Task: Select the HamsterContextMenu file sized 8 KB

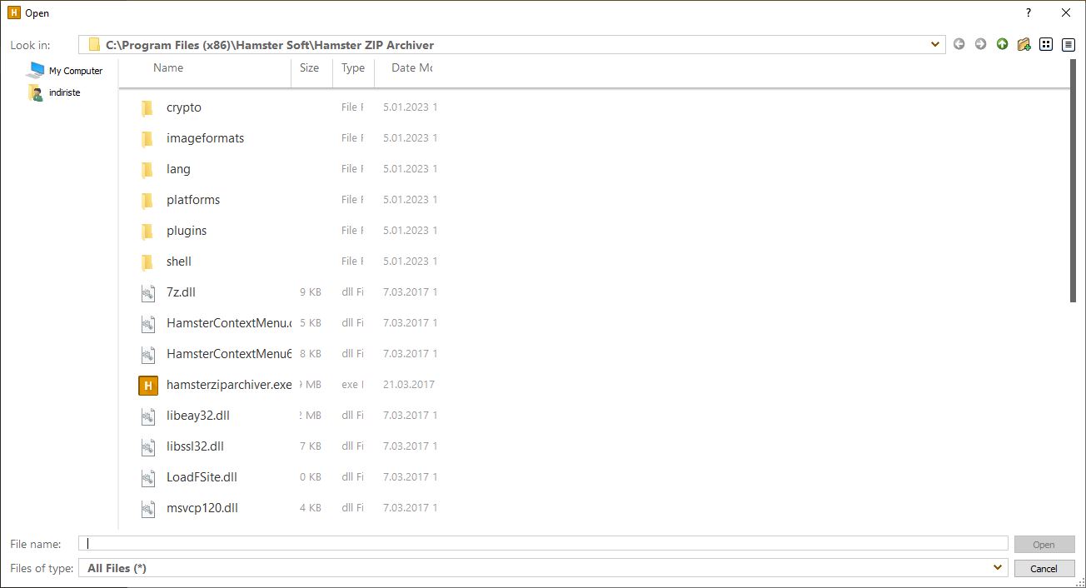Action: point(229,354)
